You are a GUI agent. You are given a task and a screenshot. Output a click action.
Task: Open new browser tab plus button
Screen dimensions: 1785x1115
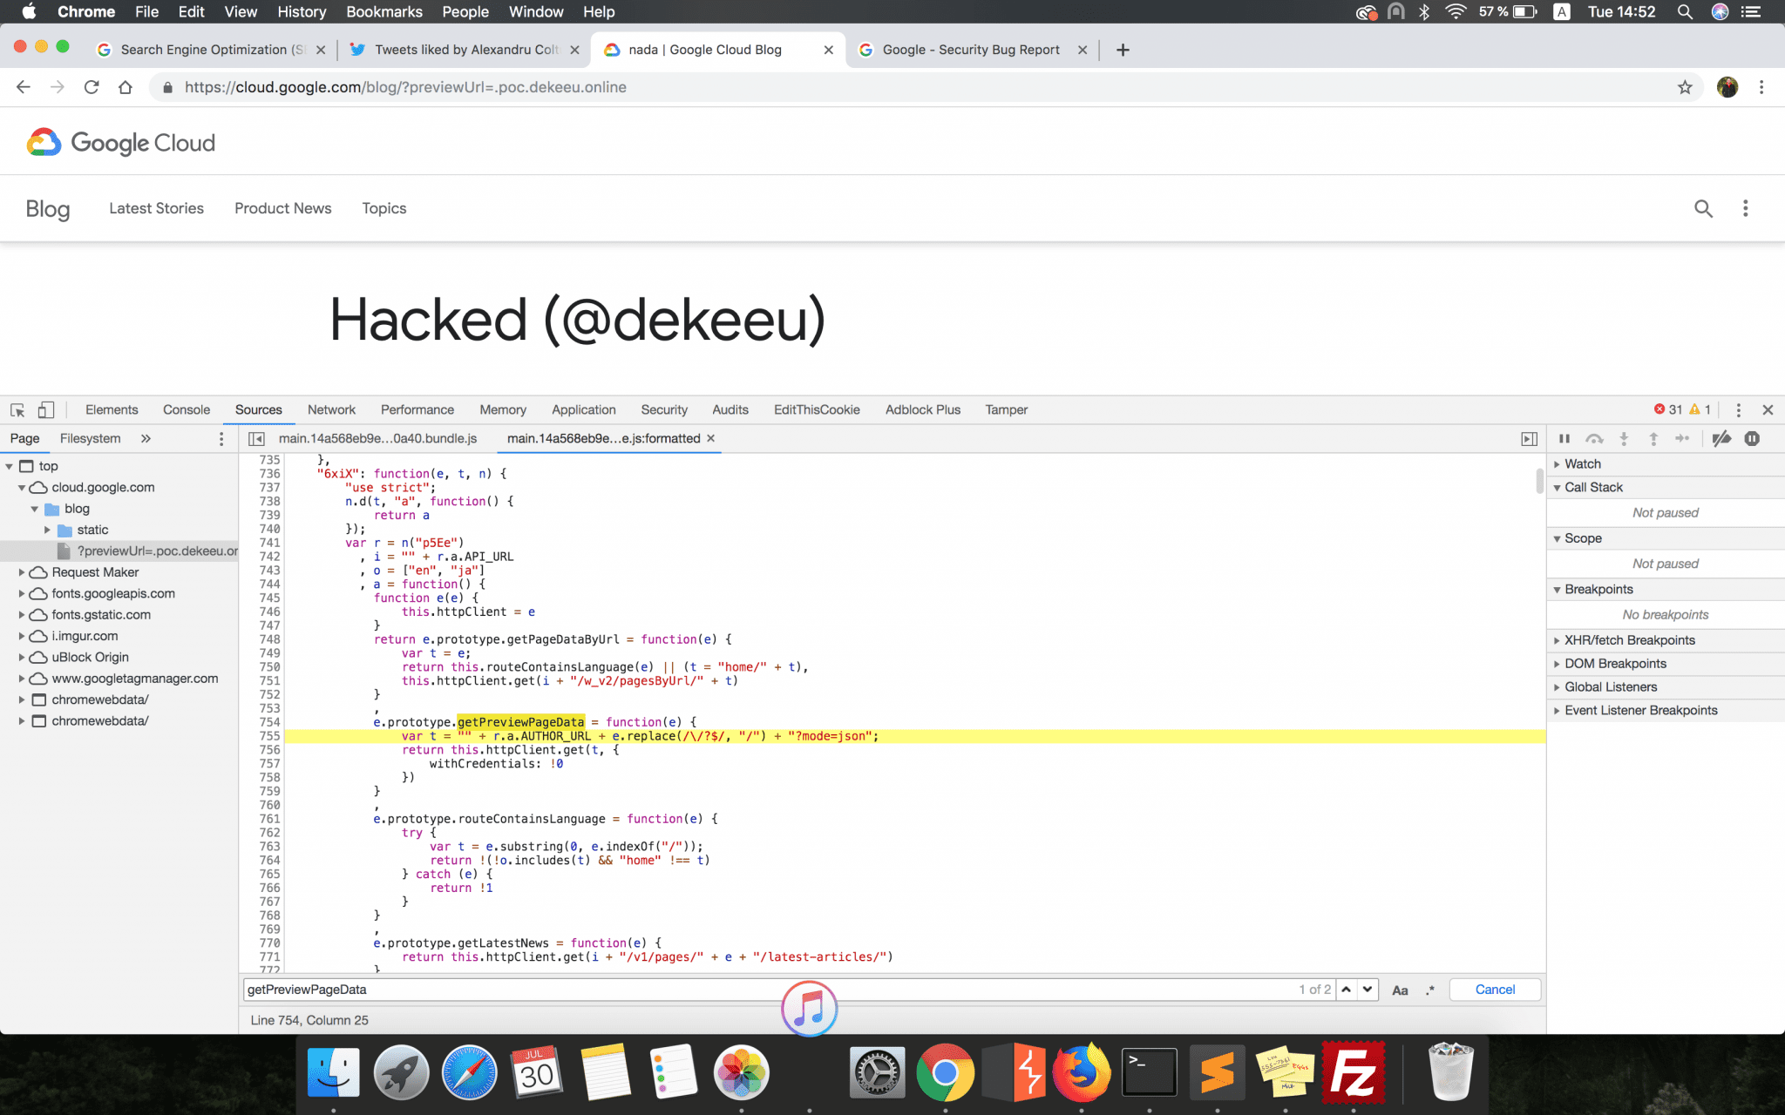coord(1123,50)
